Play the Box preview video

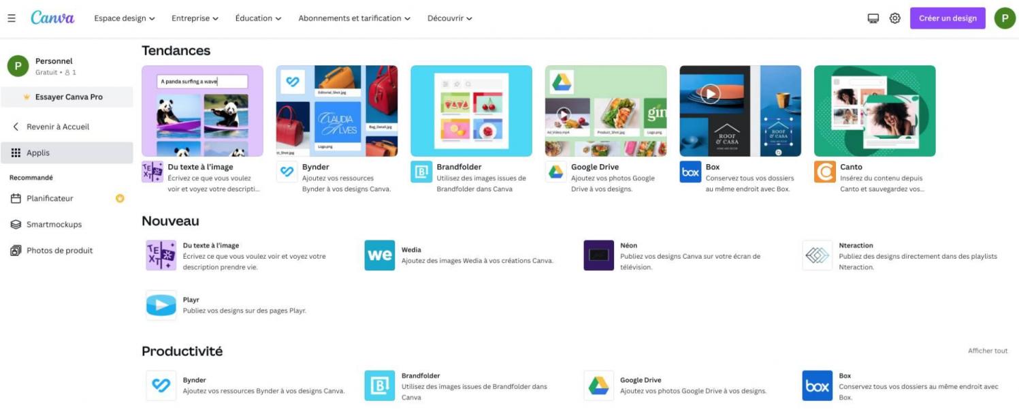click(711, 93)
